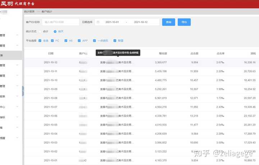259x165 pixels.
Task: Uncheck the 联盟 platform checkbox
Action: pyautogui.click(x=115, y=41)
